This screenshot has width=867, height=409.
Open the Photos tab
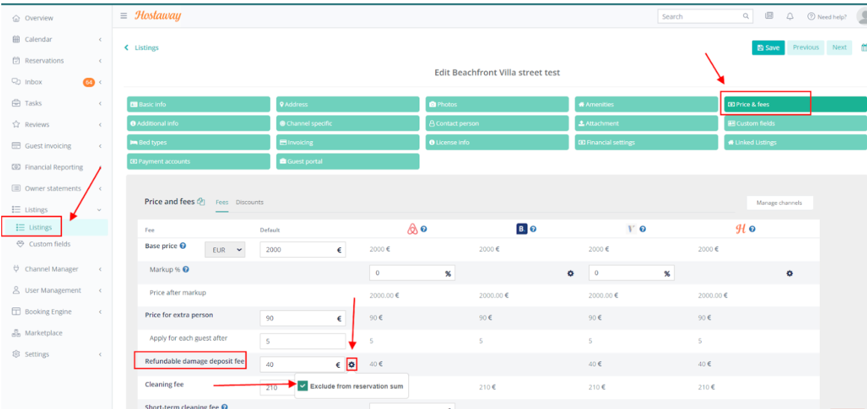[x=497, y=105]
